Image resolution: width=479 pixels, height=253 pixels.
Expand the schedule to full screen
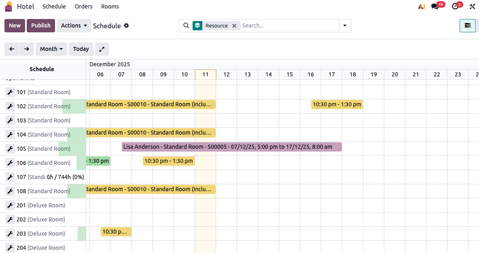point(102,49)
